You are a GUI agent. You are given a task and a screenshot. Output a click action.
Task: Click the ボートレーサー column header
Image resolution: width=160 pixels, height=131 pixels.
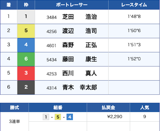point(71,5)
